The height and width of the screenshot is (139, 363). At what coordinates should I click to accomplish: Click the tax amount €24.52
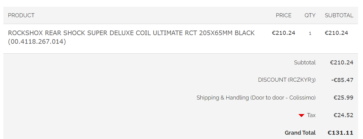[x=343, y=115]
